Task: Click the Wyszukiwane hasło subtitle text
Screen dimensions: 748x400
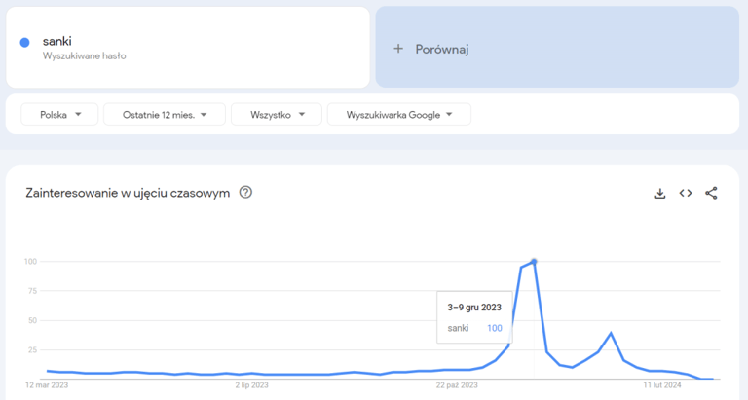Action: click(x=84, y=56)
